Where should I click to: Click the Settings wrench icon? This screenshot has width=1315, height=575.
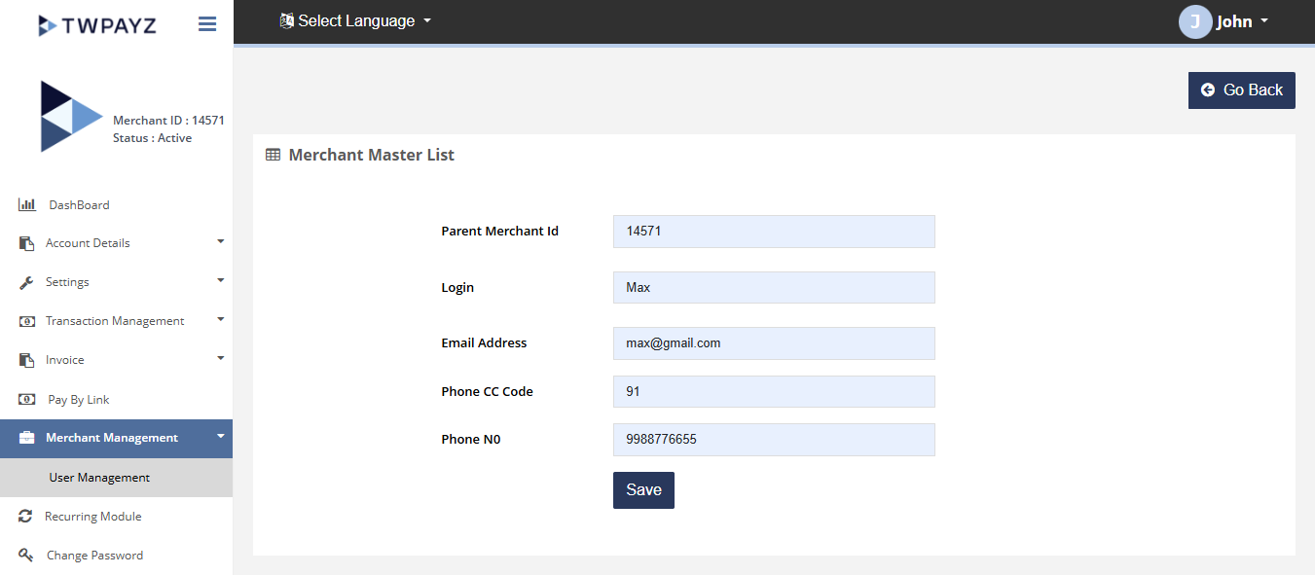27,282
